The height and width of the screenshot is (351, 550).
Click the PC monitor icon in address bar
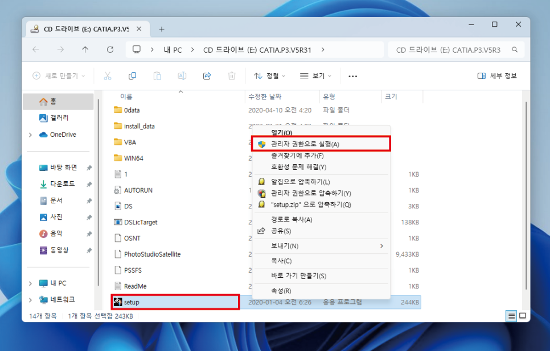point(137,49)
